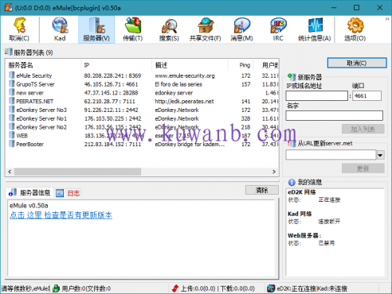Screen dimensions: 392x294
Task: Open the 选项(O) options gear
Action: click(355, 29)
